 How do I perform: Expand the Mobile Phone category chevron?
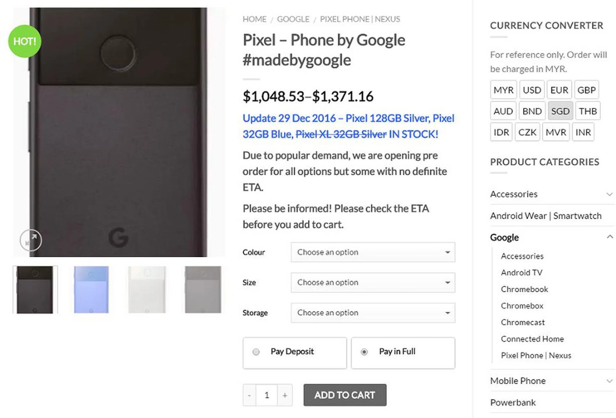(609, 381)
